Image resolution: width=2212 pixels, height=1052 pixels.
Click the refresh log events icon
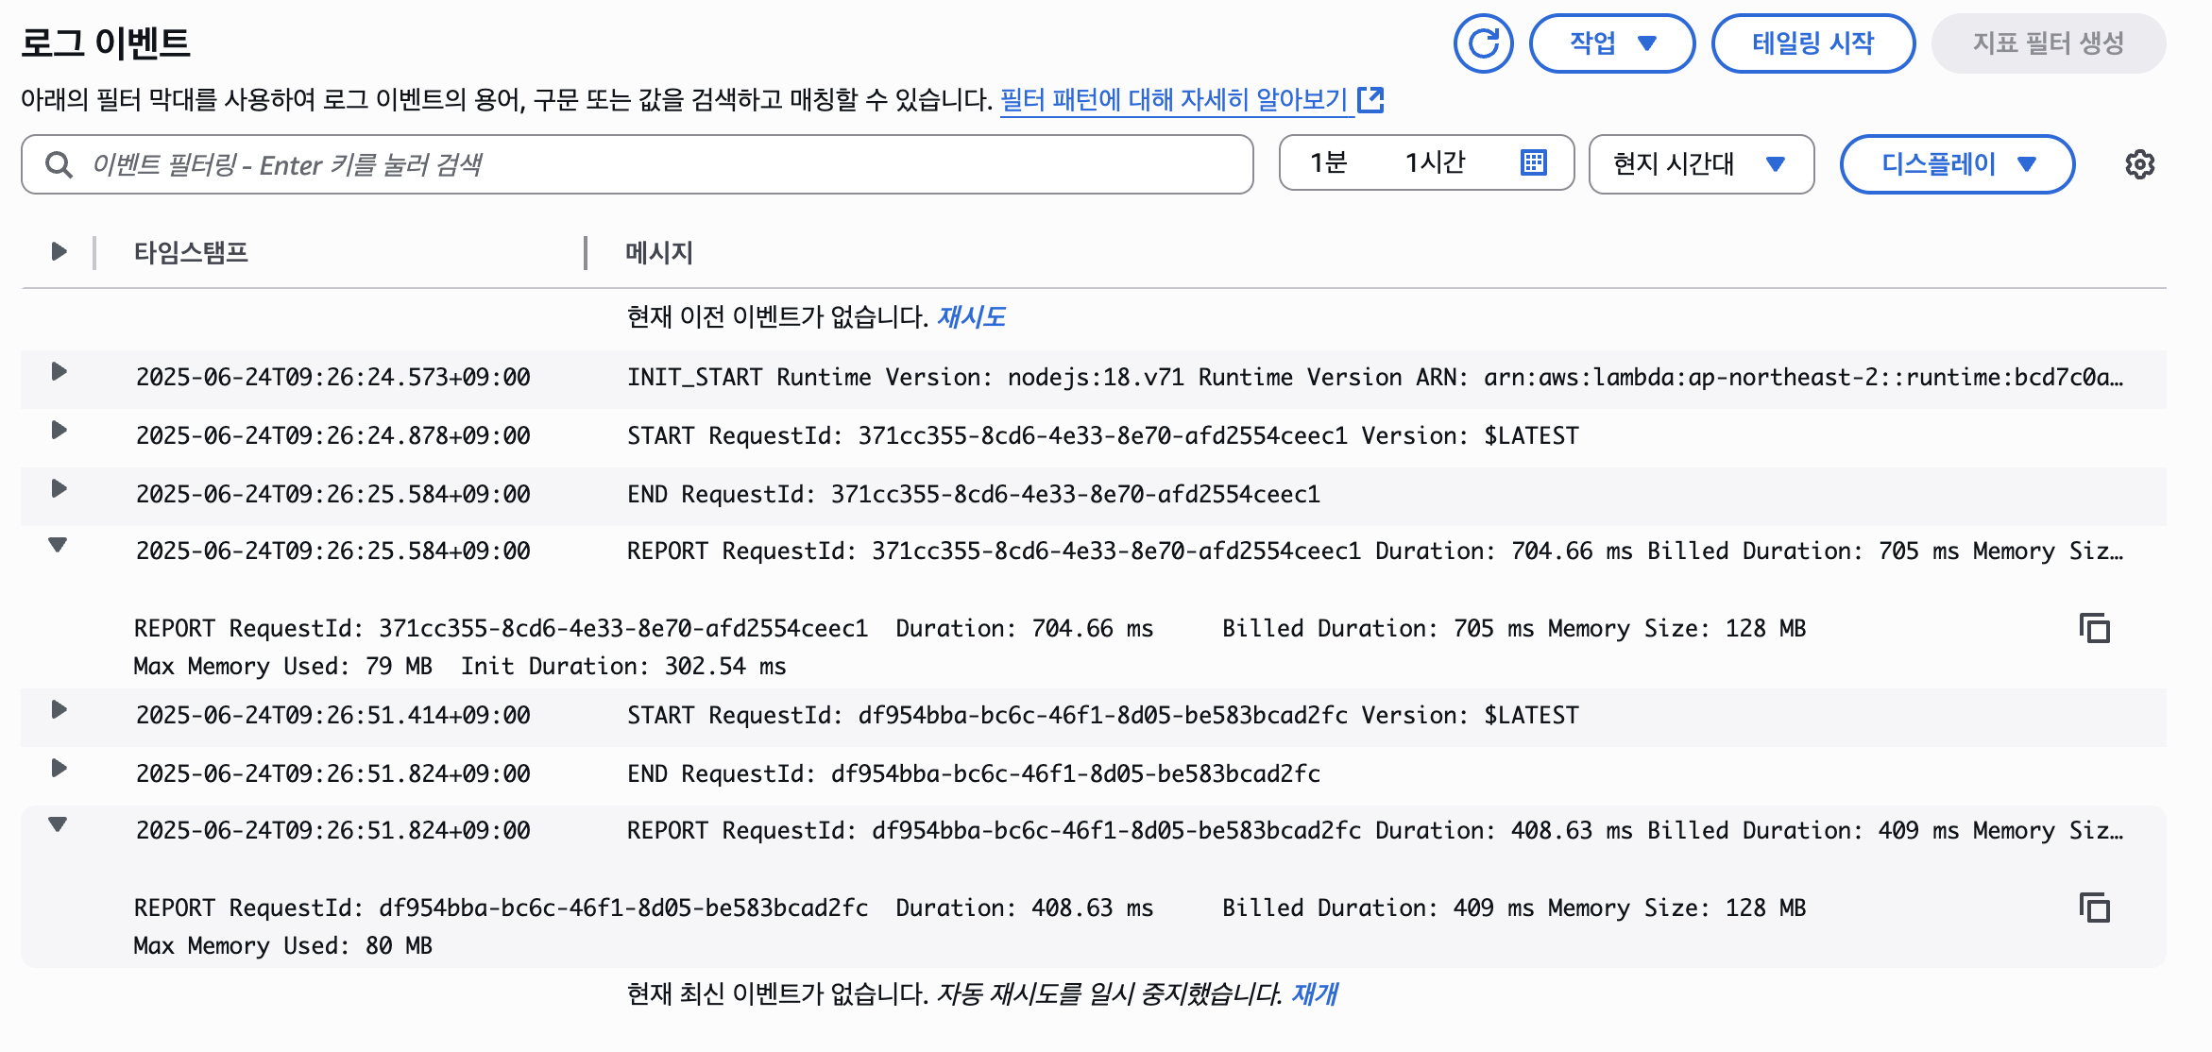(1483, 43)
